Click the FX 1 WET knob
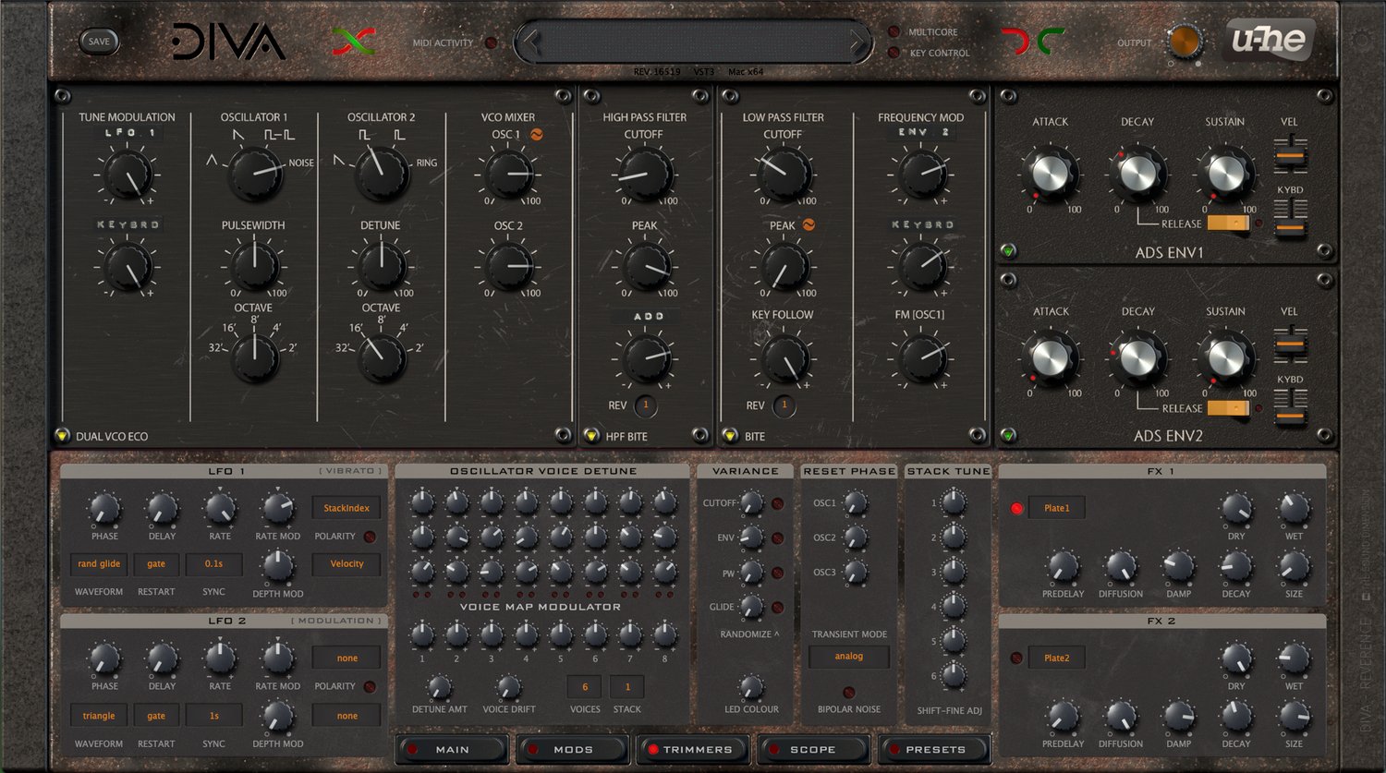This screenshot has height=773, width=1386. pyautogui.click(x=1294, y=508)
